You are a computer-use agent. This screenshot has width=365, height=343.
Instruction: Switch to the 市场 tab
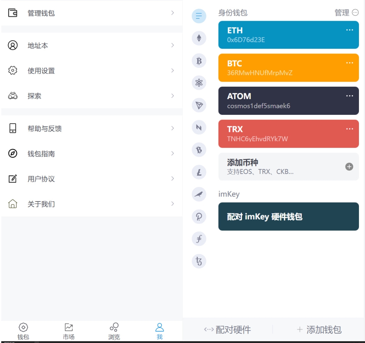point(68,331)
